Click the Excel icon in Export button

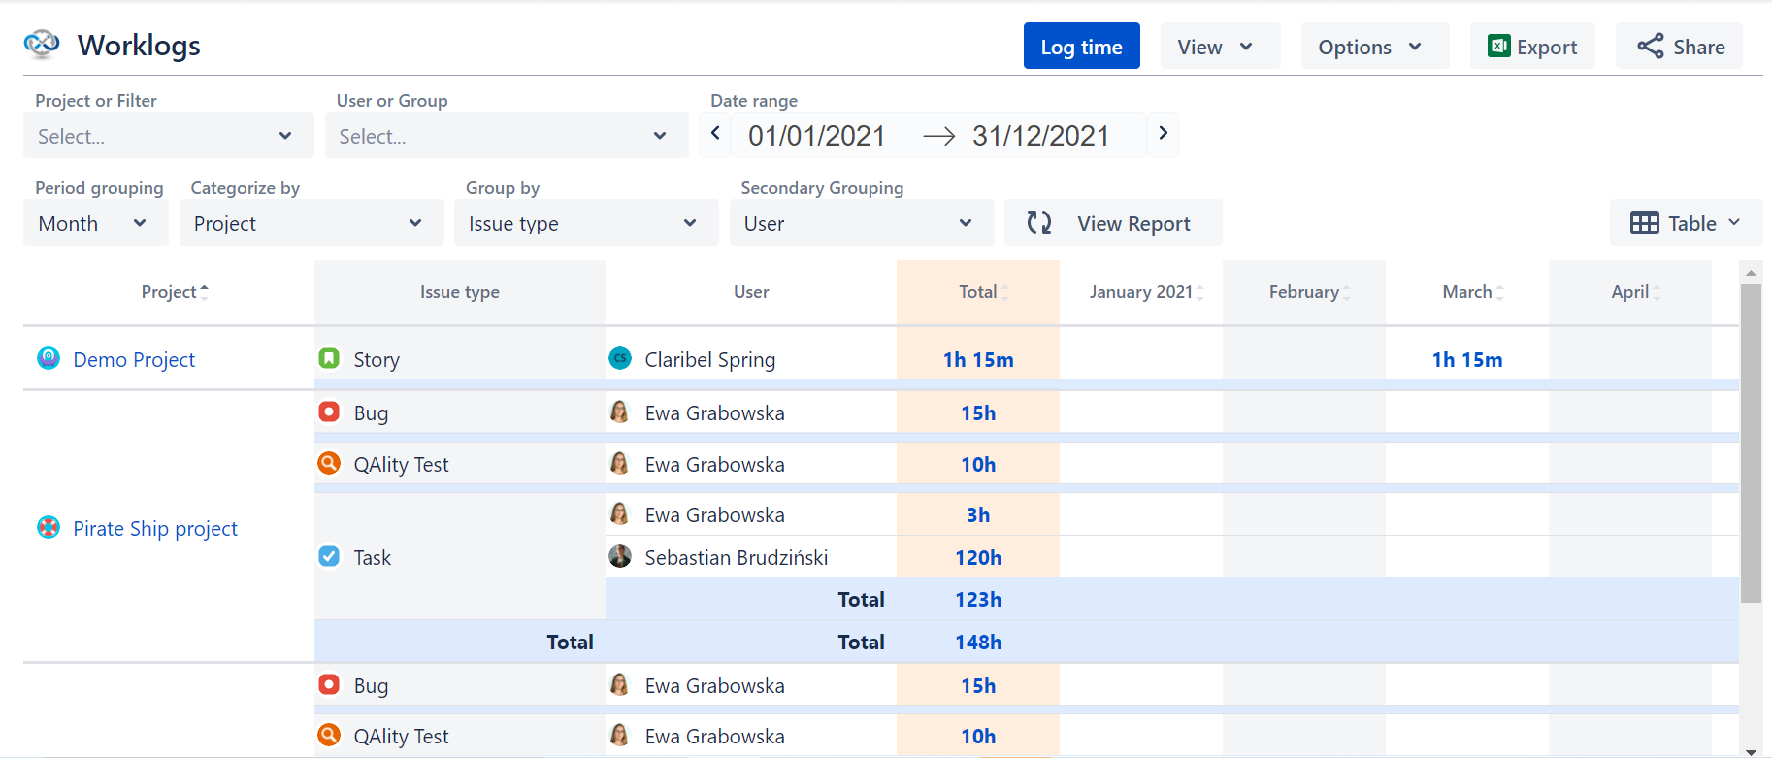[1499, 47]
